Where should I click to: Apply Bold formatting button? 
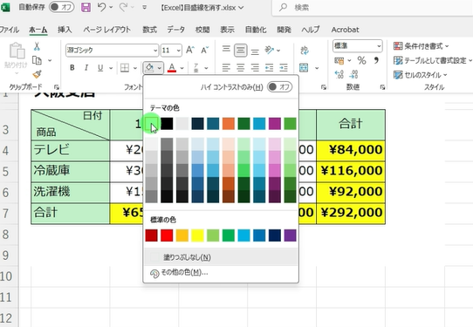pyautogui.click(x=72, y=68)
